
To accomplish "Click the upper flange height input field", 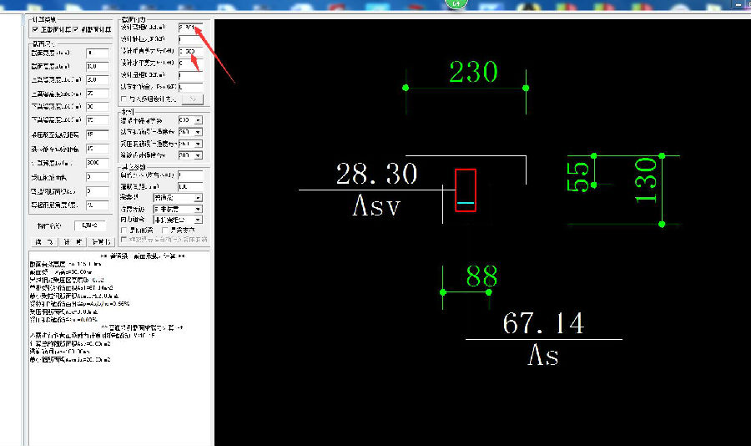I will point(98,94).
